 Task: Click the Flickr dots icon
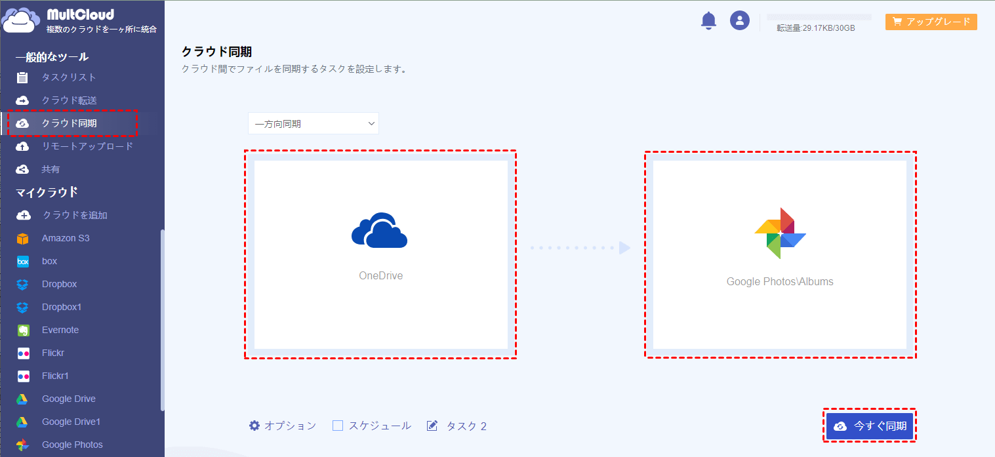[22, 353]
